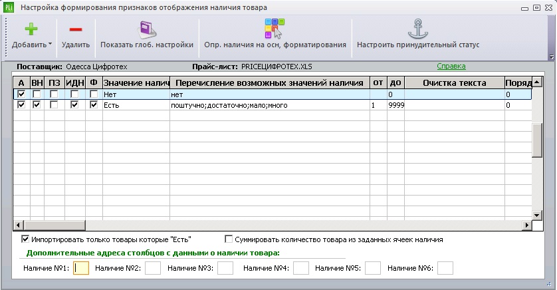The image size is (557, 290).
Task: Click the Наличие №1 input field
Action: [x=81, y=268]
